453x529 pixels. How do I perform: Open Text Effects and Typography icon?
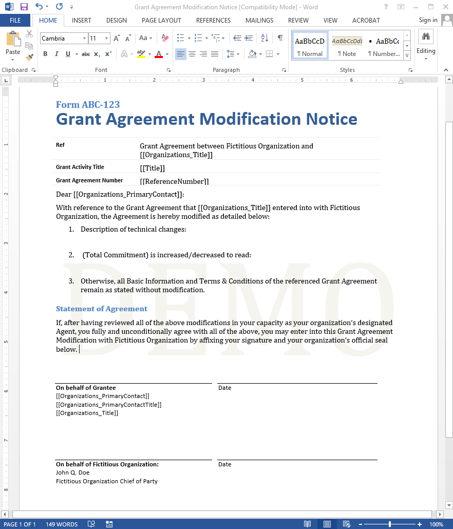(124, 54)
